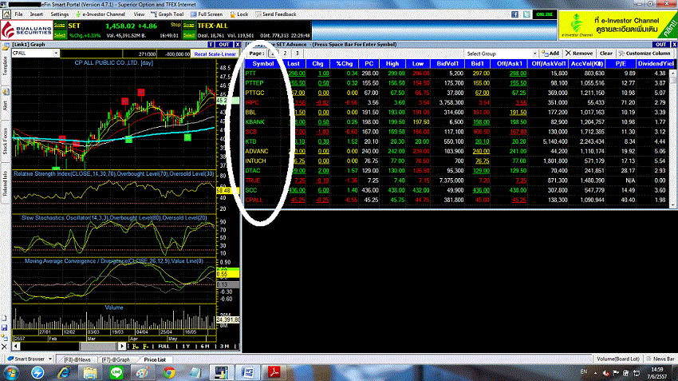
Task: Click Recal Scale-Linear link
Action: coord(215,54)
